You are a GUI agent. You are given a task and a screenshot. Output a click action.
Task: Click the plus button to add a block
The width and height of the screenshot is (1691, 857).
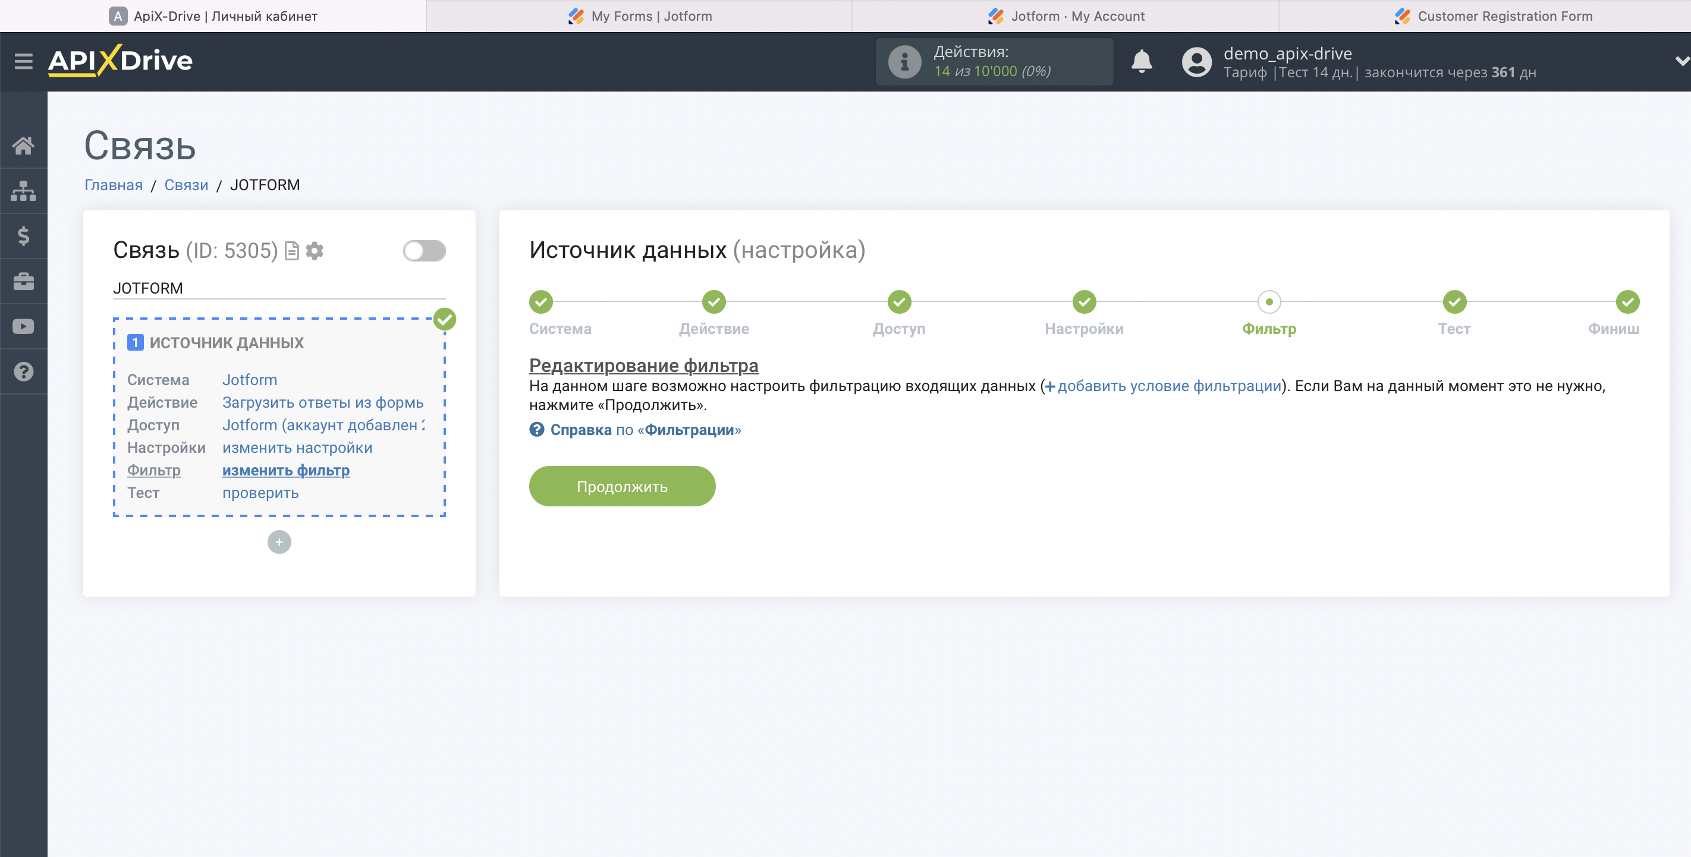(x=279, y=542)
